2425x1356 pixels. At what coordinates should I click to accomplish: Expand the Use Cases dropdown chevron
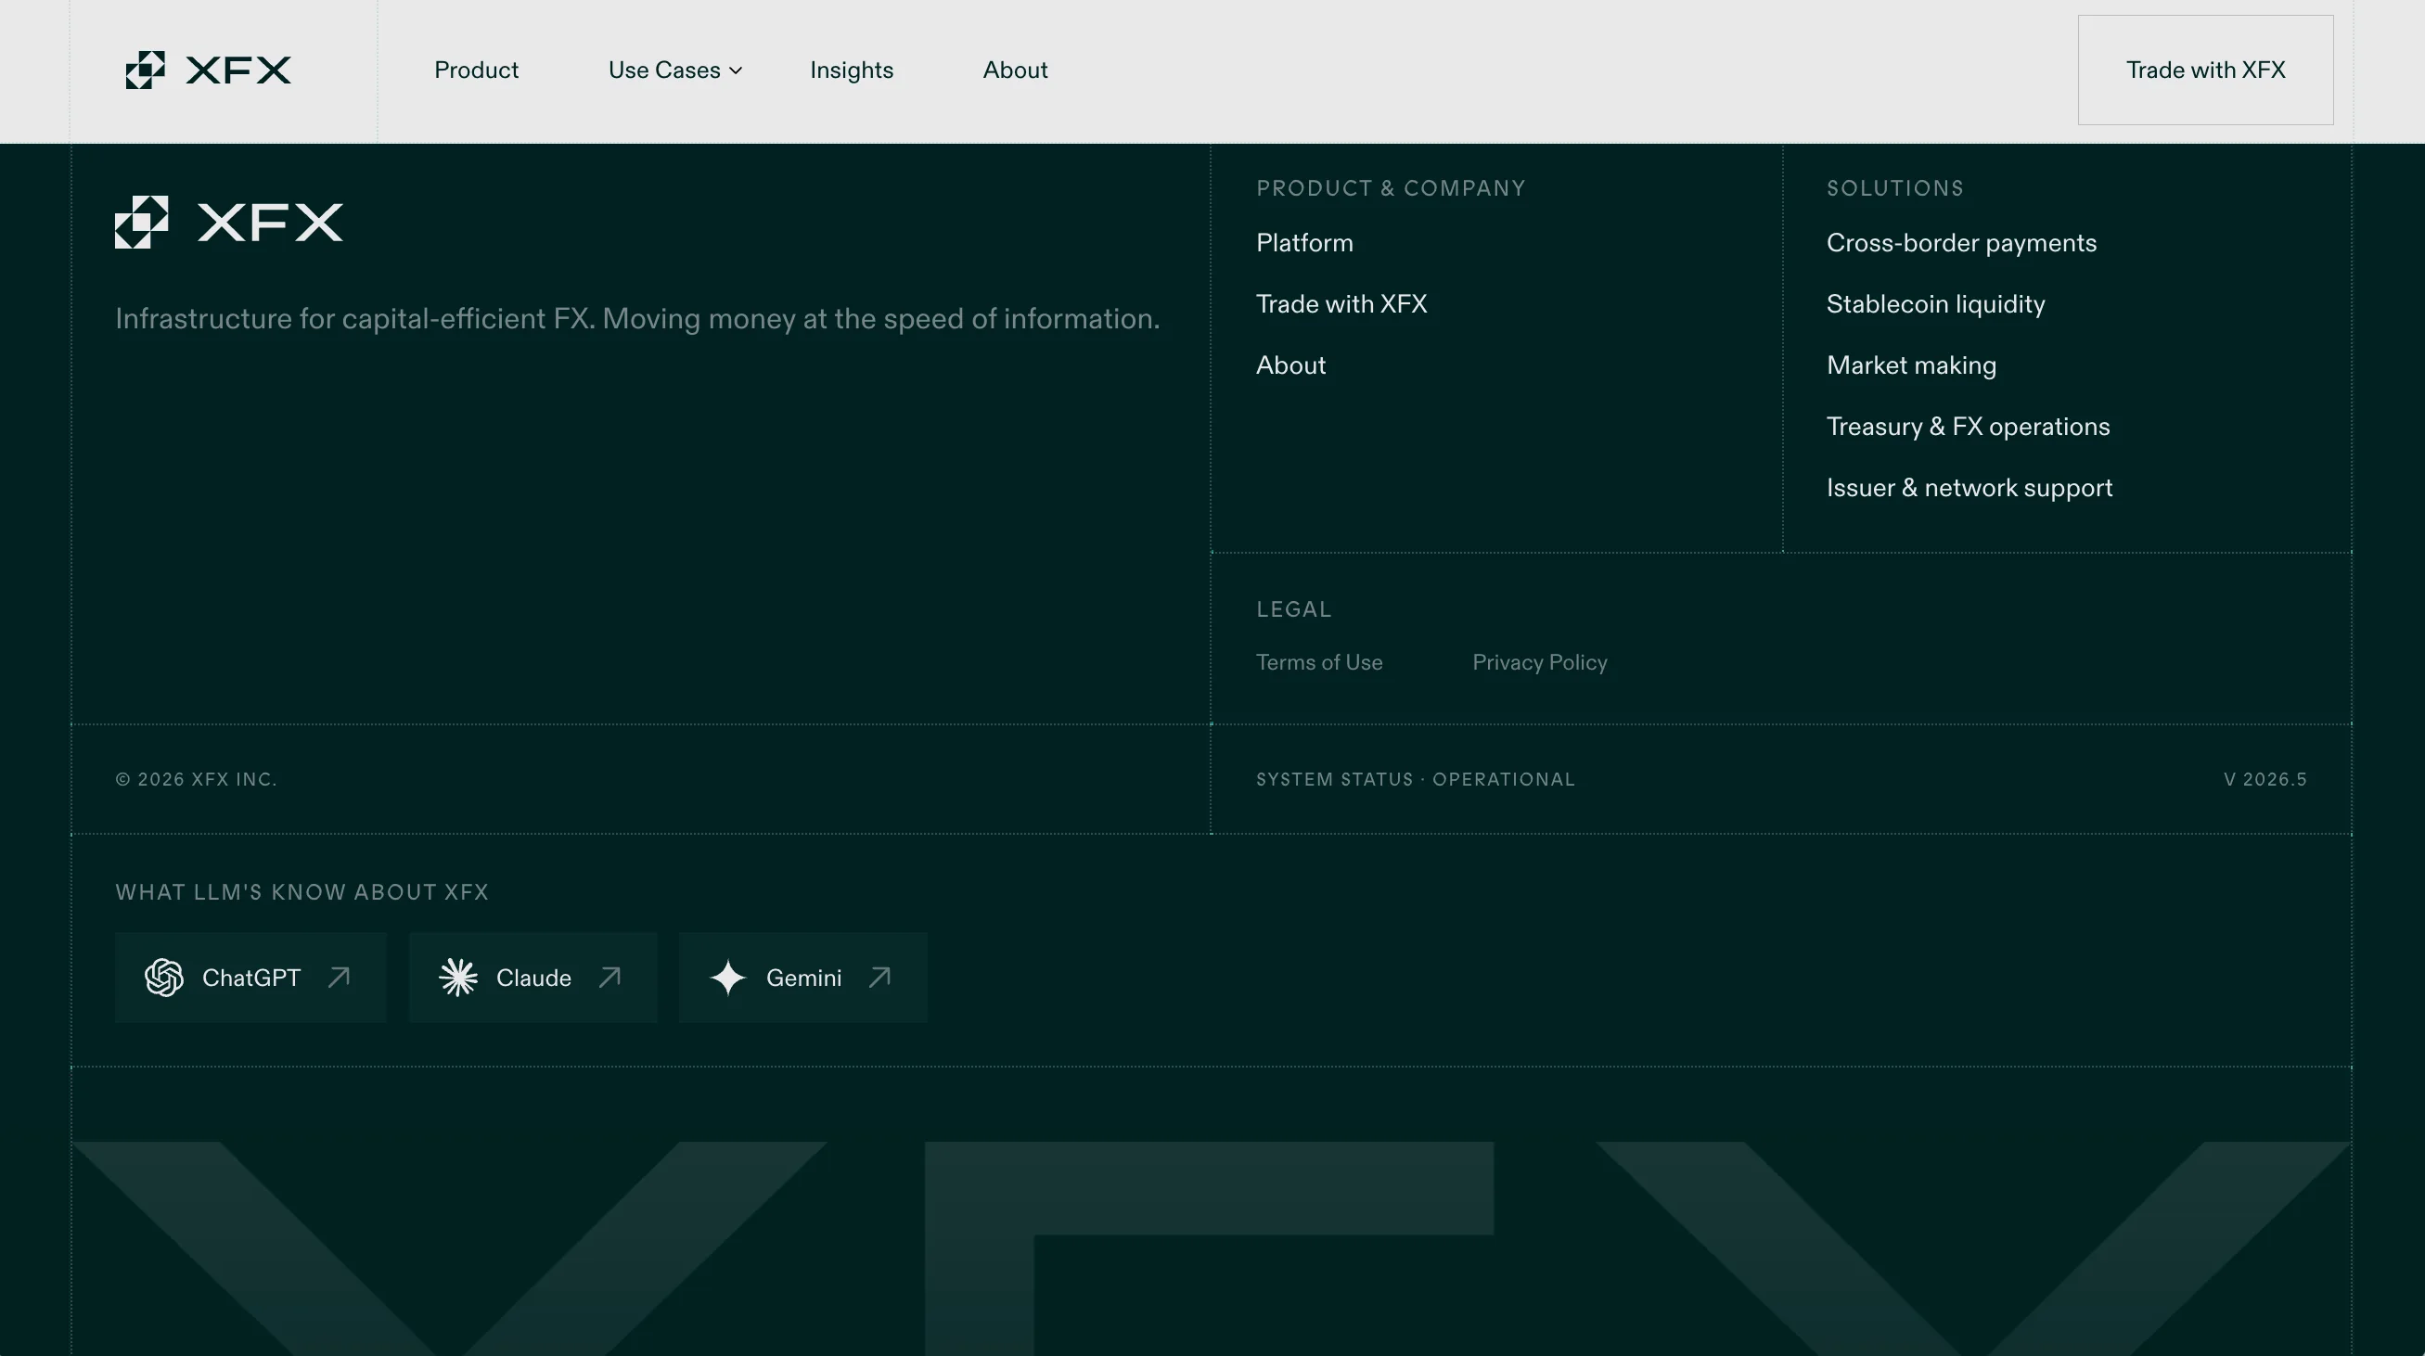pos(737,70)
